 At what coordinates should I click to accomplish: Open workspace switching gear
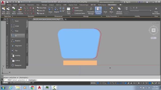click(139, 83)
